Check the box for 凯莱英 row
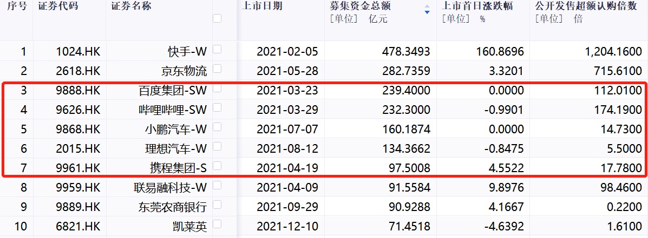The width and height of the screenshot is (648, 238). (217, 223)
